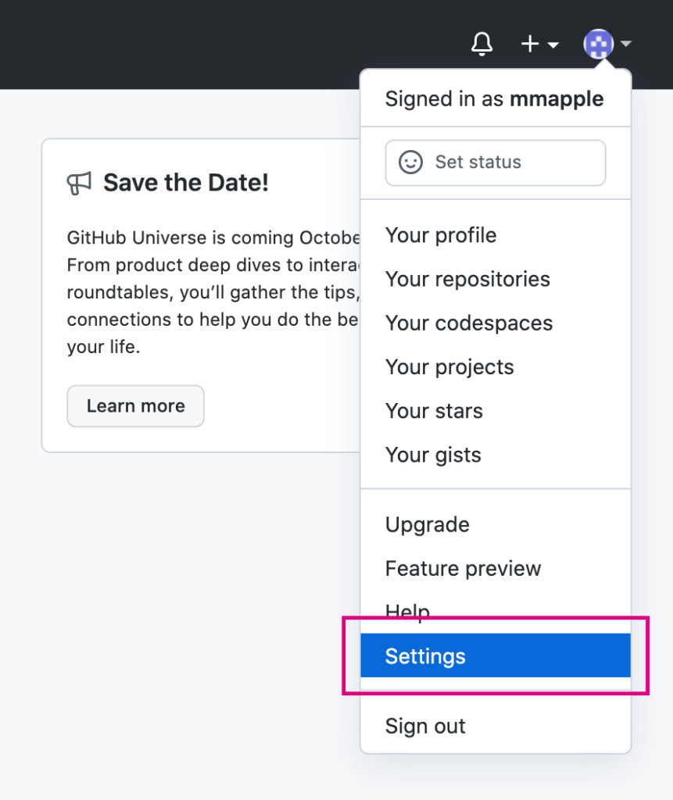Click the user avatar icon
673x800 pixels.
599,45
